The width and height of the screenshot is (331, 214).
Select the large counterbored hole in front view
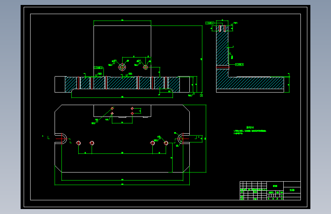pos(122,67)
